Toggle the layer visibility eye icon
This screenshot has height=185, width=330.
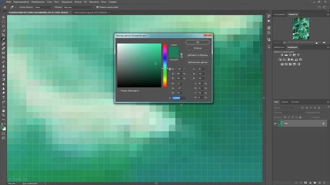[x=275, y=124]
